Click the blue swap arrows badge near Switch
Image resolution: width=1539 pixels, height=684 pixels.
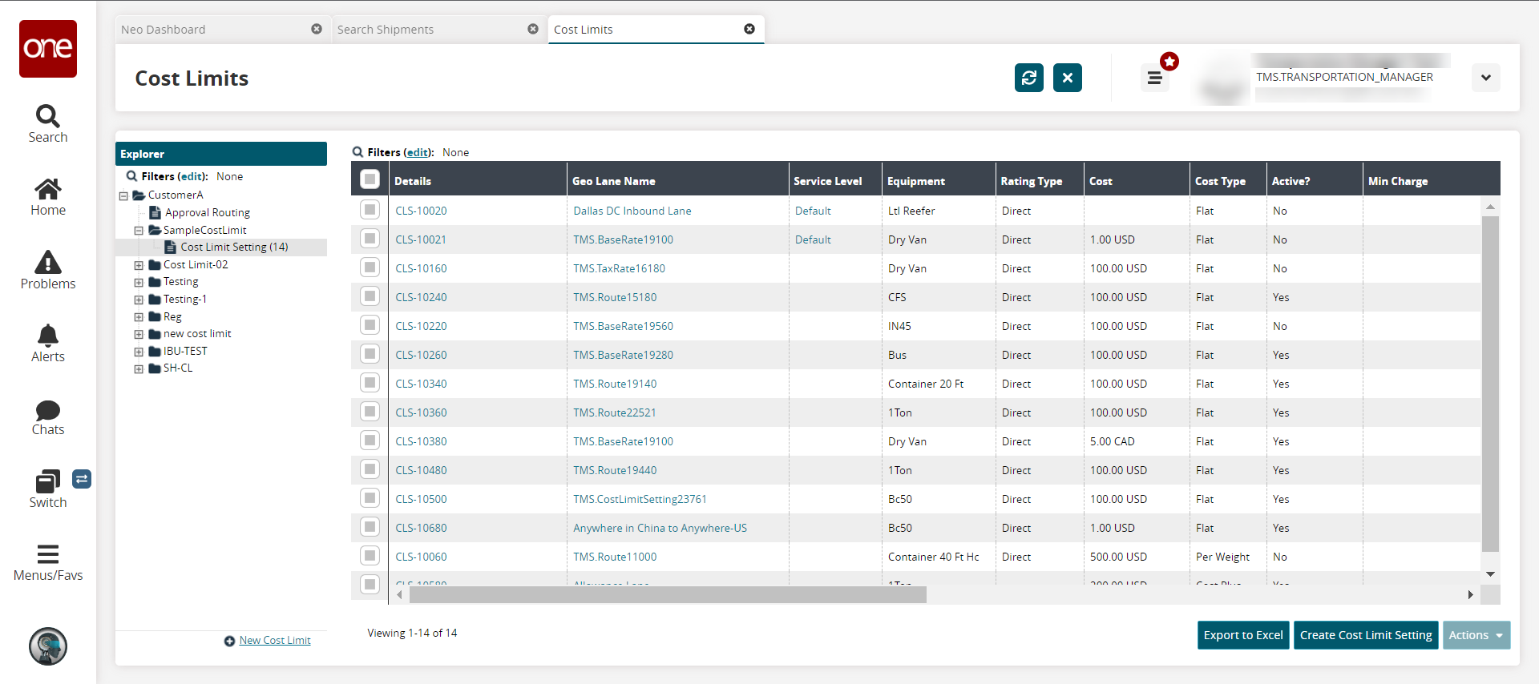click(x=82, y=479)
